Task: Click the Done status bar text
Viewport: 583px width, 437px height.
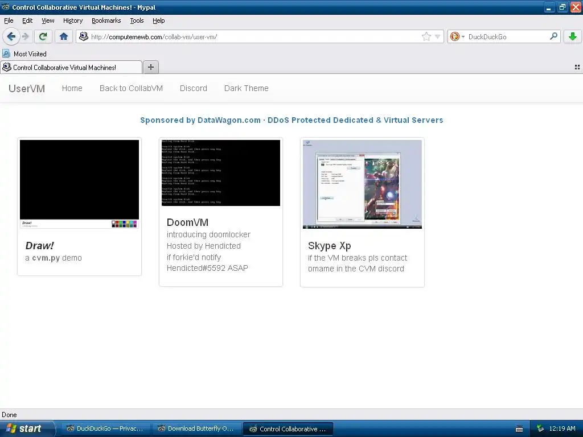Action: coord(9,415)
